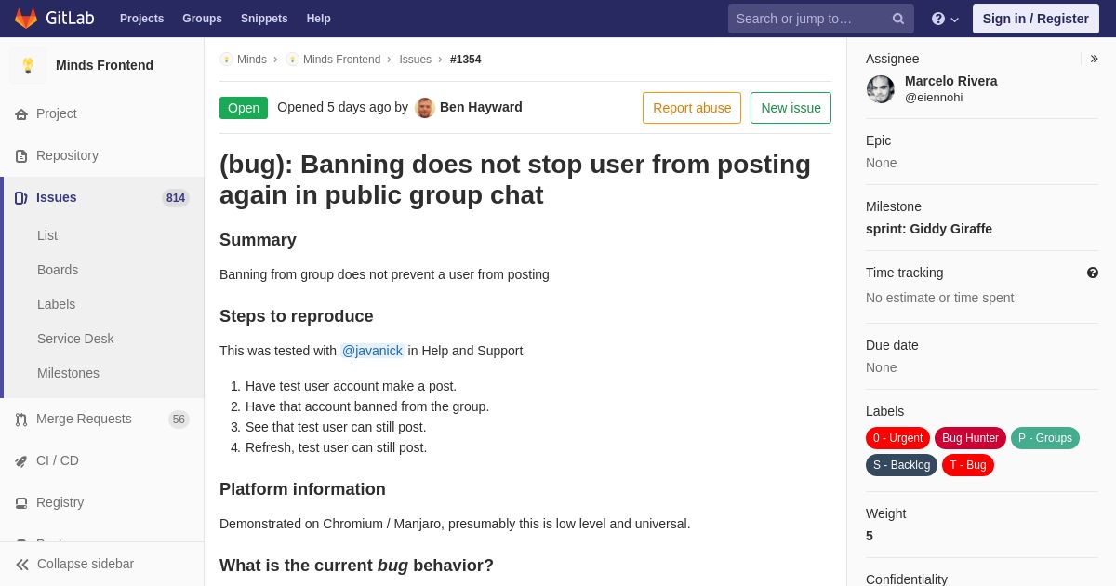Click the S - Backlog dark label
The height and width of the screenshot is (586, 1116).
coord(901,465)
